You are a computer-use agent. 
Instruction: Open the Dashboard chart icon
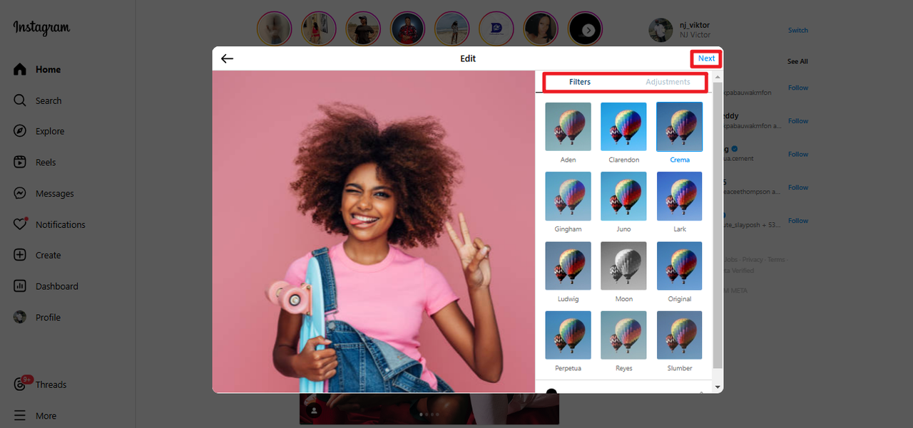pos(20,286)
